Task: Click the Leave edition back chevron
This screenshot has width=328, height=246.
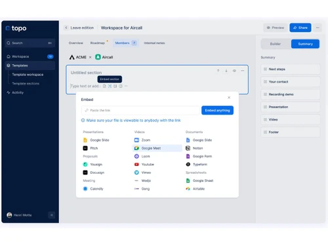Action: click(x=66, y=28)
